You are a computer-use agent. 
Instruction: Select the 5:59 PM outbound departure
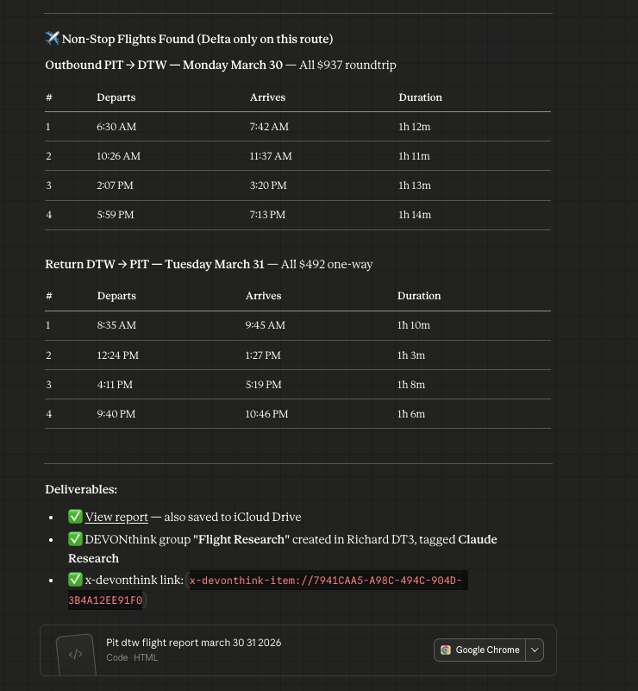point(116,215)
